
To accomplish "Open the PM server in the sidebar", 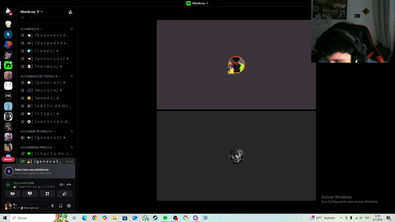I will pyautogui.click(x=8, y=96).
